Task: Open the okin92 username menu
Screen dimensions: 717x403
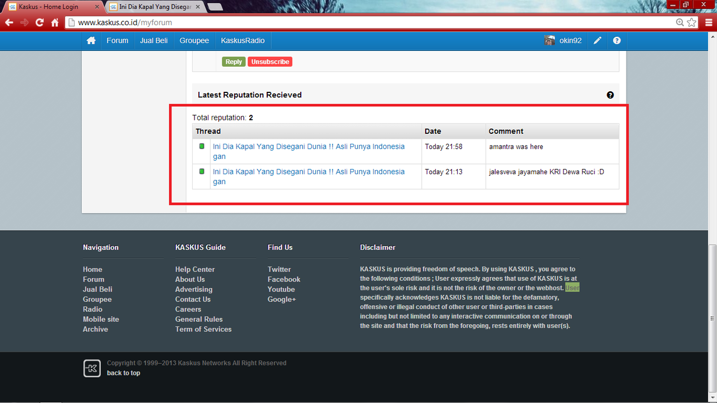Action: tap(570, 41)
